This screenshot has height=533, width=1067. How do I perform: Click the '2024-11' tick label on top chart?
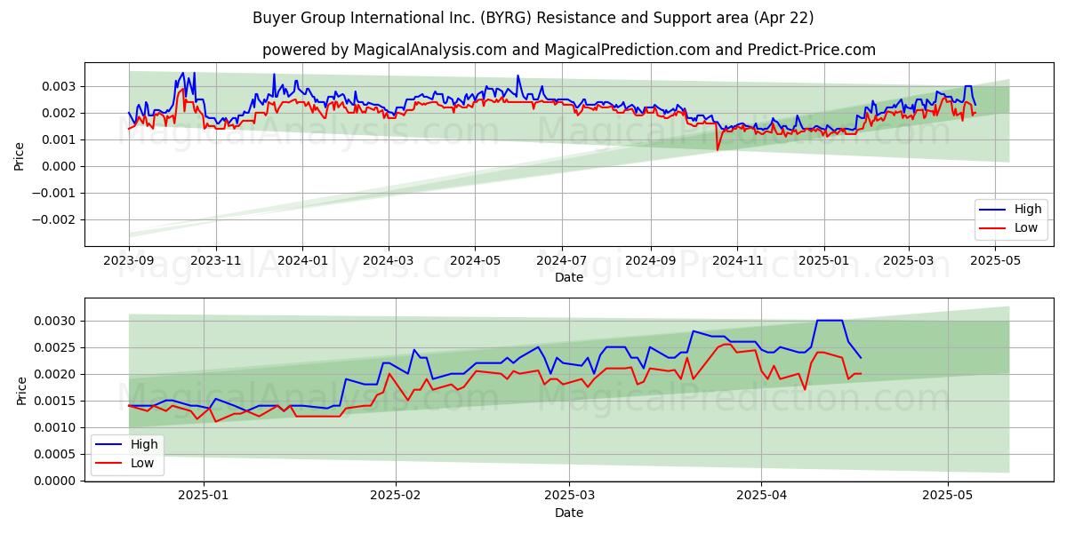736,260
